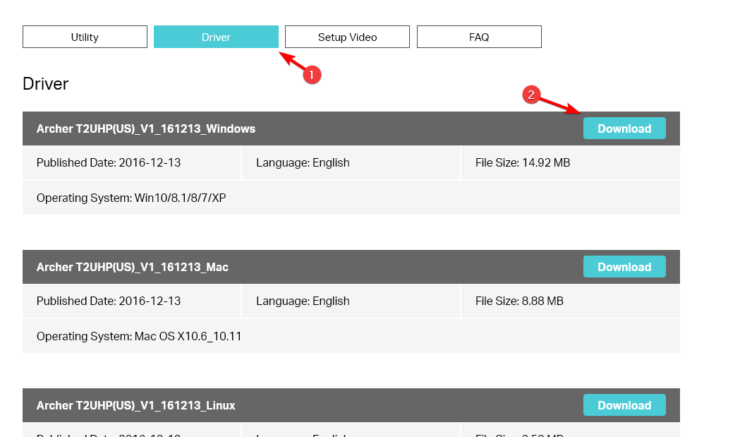Download the Linux driver
740x437 pixels.
[x=624, y=405]
